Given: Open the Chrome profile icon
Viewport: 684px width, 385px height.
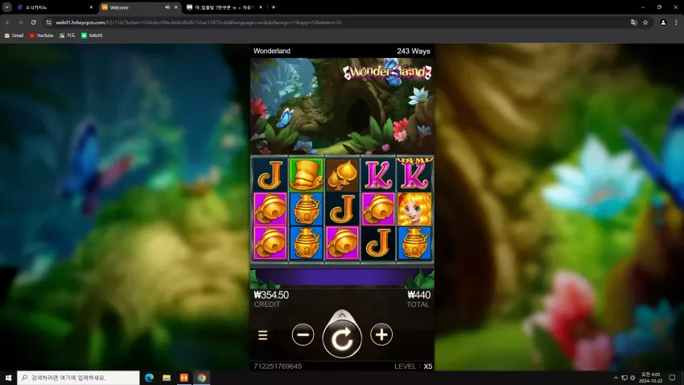Looking at the screenshot, I should click(663, 23).
